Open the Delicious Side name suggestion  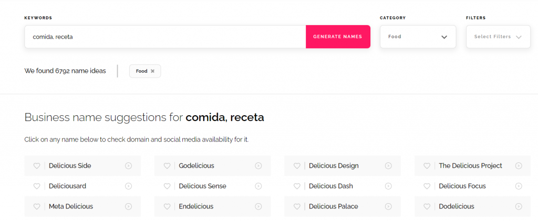pyautogui.click(x=70, y=166)
